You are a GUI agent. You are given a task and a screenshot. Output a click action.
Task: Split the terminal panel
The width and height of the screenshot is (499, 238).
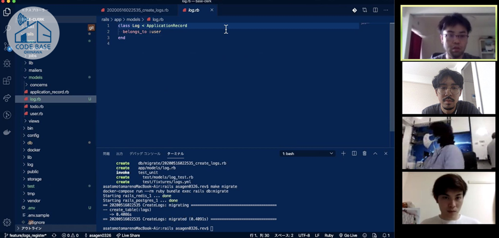[x=354, y=154]
